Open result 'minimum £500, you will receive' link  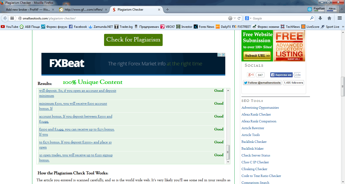pos(73,106)
